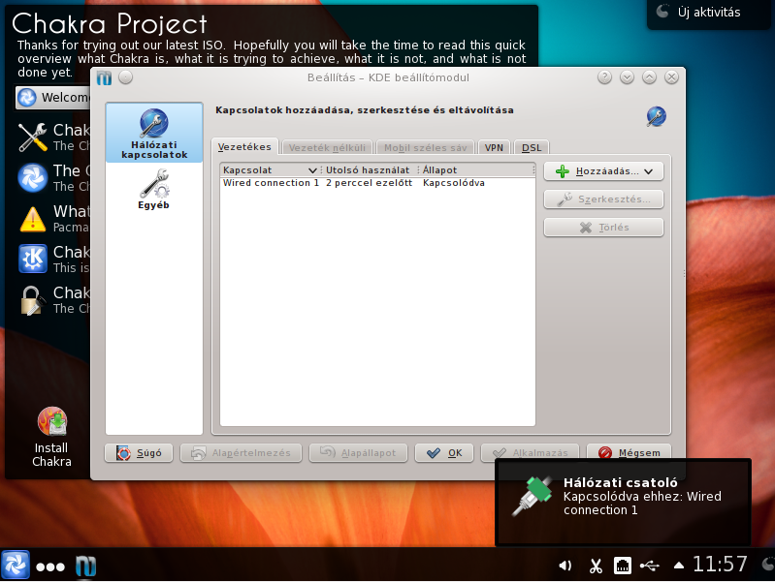Click the Alapállapot reset button
This screenshot has width=775, height=582.
tap(358, 453)
